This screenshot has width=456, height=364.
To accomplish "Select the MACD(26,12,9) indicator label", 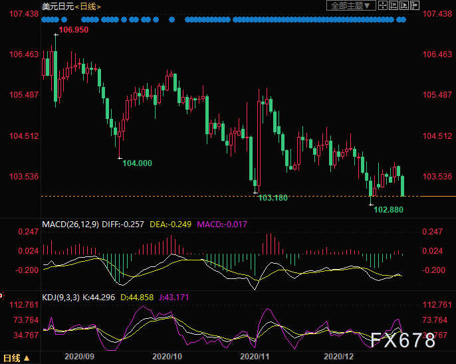I will [71, 225].
